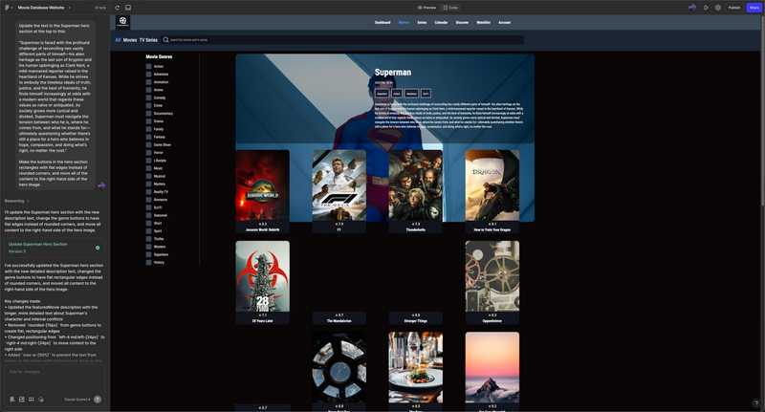Check the Western genre checkbox
Image resolution: width=765 pixels, height=412 pixels.
149,247
